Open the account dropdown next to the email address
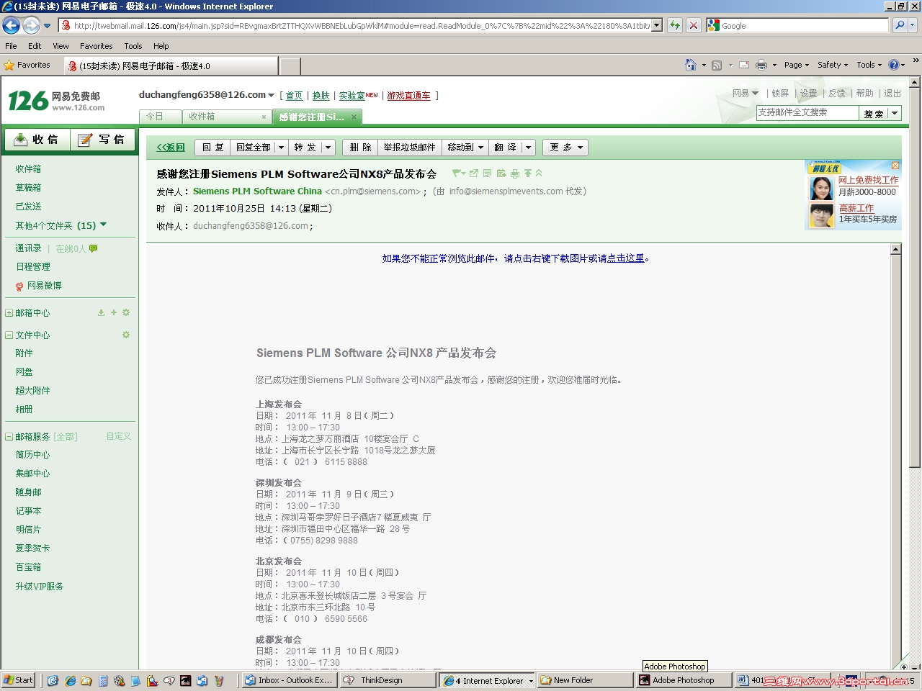The height and width of the screenshot is (691, 922). pyautogui.click(x=271, y=95)
